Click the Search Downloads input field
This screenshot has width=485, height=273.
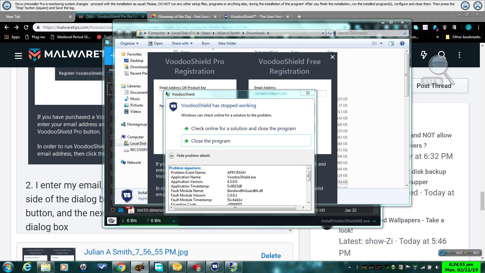[370, 33]
